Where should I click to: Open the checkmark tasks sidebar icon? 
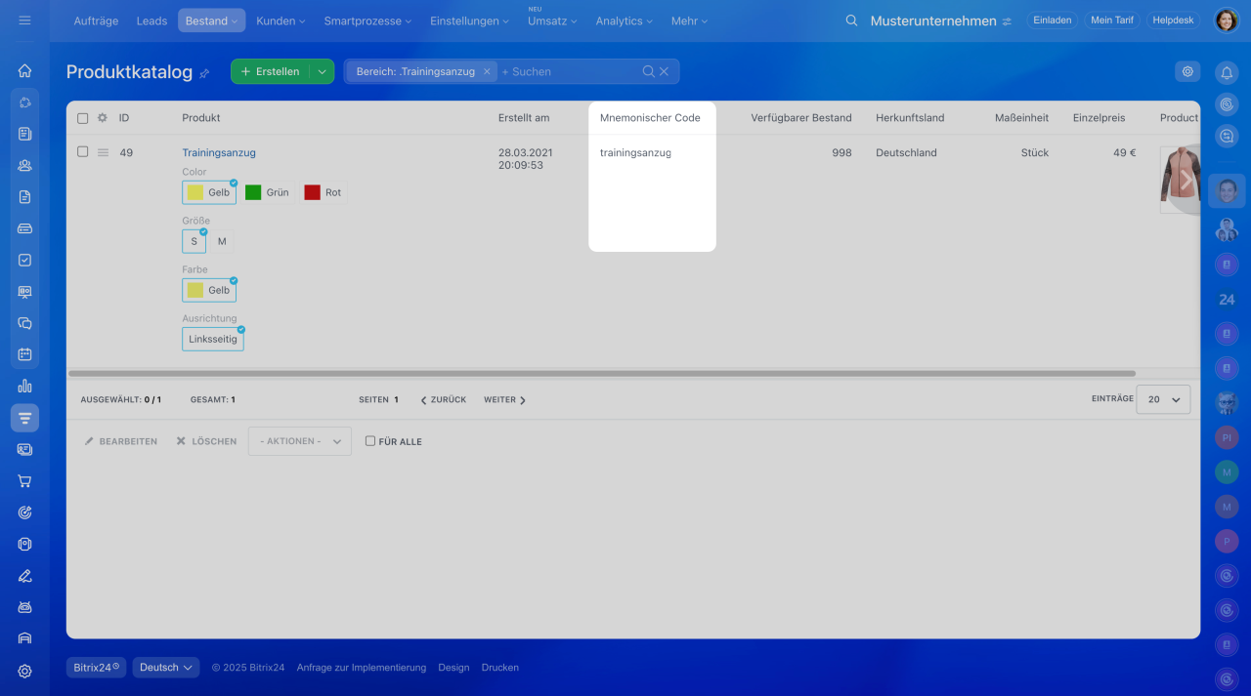(x=24, y=260)
